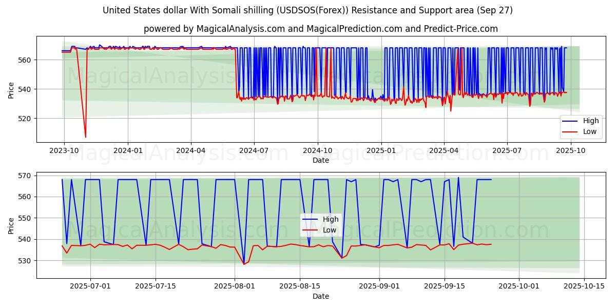Click the 2023-10 date tick label
Image resolution: width=616 pixels, height=308 pixels.
click(x=64, y=150)
